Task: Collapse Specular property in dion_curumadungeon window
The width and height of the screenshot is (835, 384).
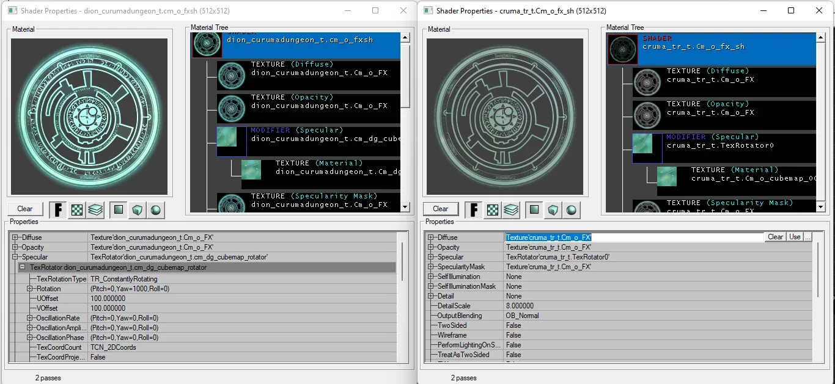Action: point(15,257)
